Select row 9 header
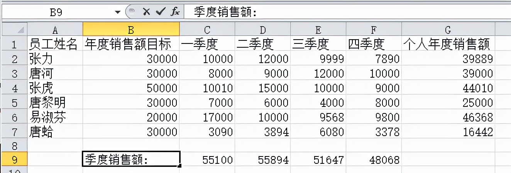Screen dimensions: 511x173 pos(14,159)
